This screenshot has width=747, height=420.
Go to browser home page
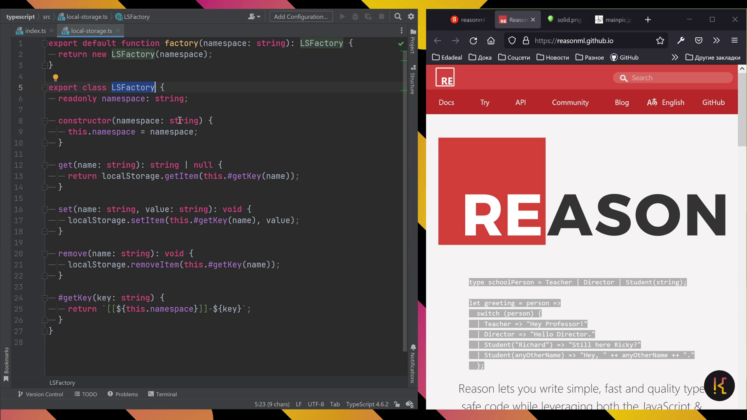491,40
